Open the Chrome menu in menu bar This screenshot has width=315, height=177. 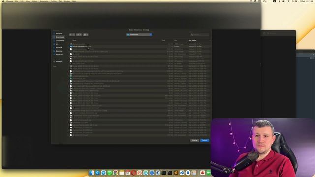click(x=9, y=1)
